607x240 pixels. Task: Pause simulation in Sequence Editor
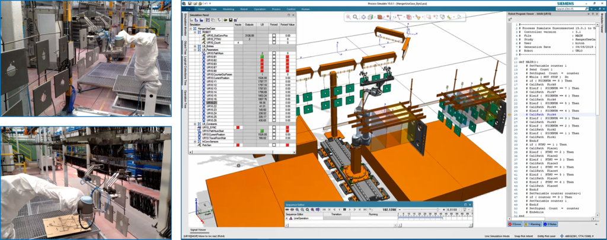click(x=344, y=209)
